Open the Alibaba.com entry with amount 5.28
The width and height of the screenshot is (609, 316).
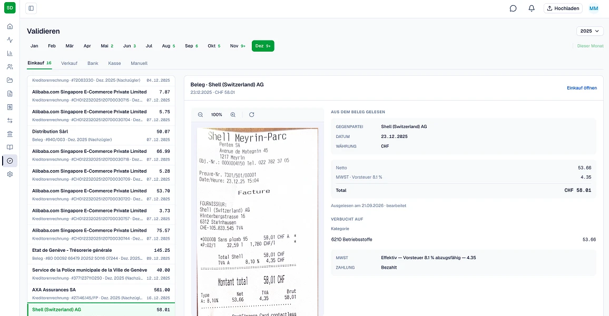[x=101, y=175]
